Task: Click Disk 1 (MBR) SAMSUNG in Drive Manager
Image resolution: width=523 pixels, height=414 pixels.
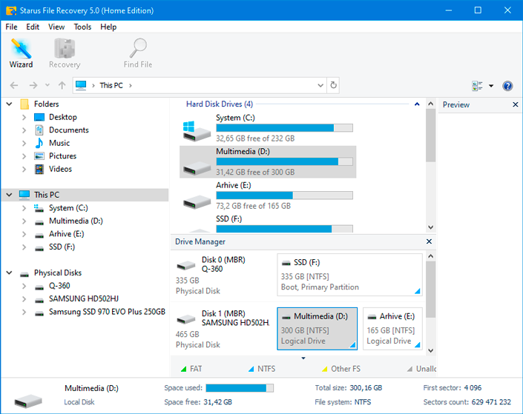Action: click(223, 329)
